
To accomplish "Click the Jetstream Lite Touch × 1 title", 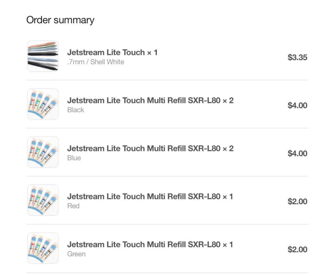I will point(112,52).
